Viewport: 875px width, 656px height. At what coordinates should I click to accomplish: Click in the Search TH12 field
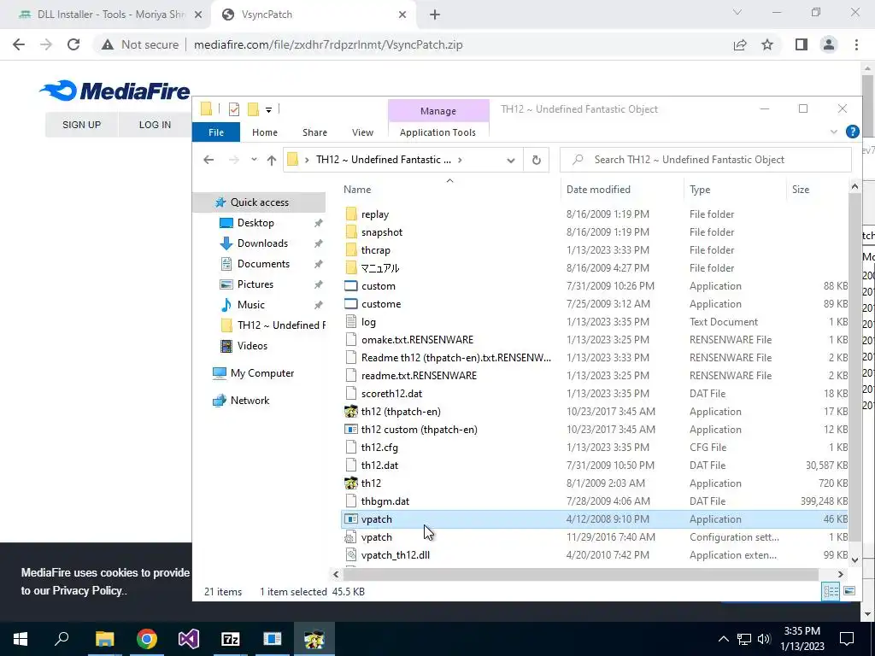[x=706, y=160]
